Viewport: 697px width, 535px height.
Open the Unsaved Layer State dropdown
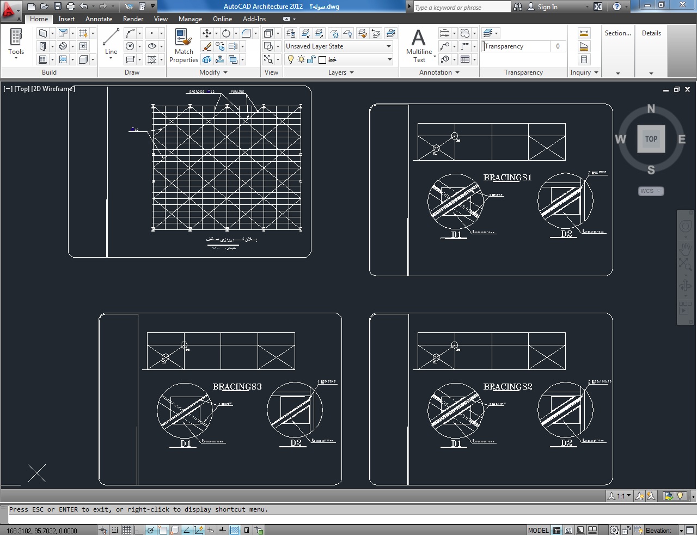(x=338, y=46)
